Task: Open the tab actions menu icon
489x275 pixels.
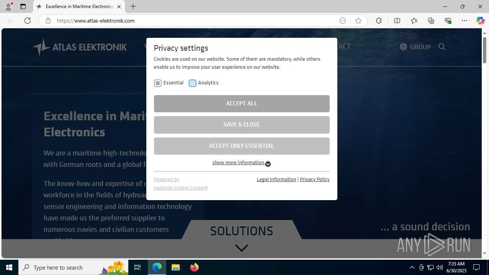Action: (23, 6)
